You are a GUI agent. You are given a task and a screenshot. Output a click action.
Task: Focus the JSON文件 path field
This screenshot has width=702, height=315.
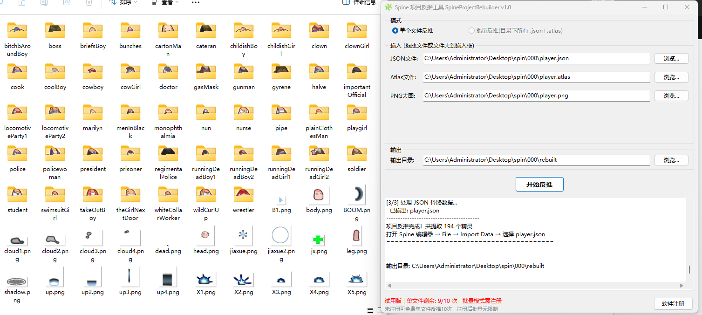coord(536,59)
